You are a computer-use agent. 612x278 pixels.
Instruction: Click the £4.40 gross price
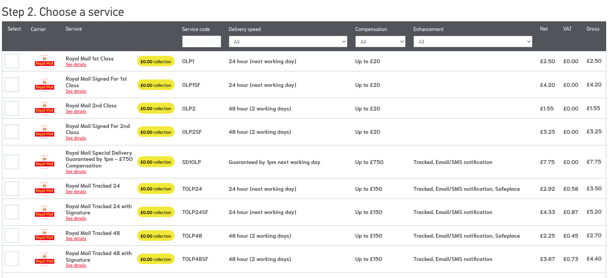point(594,259)
